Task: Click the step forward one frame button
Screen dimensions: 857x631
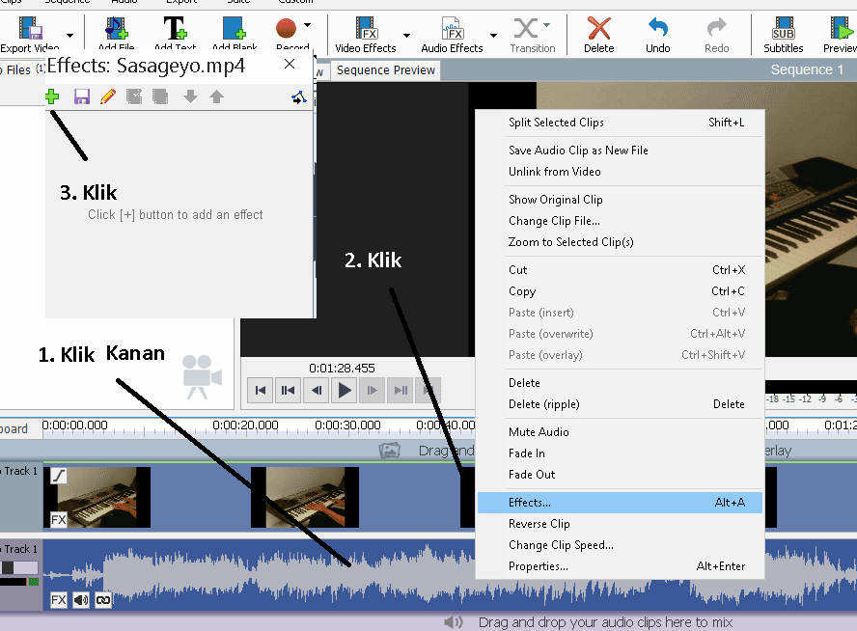Action: [373, 390]
